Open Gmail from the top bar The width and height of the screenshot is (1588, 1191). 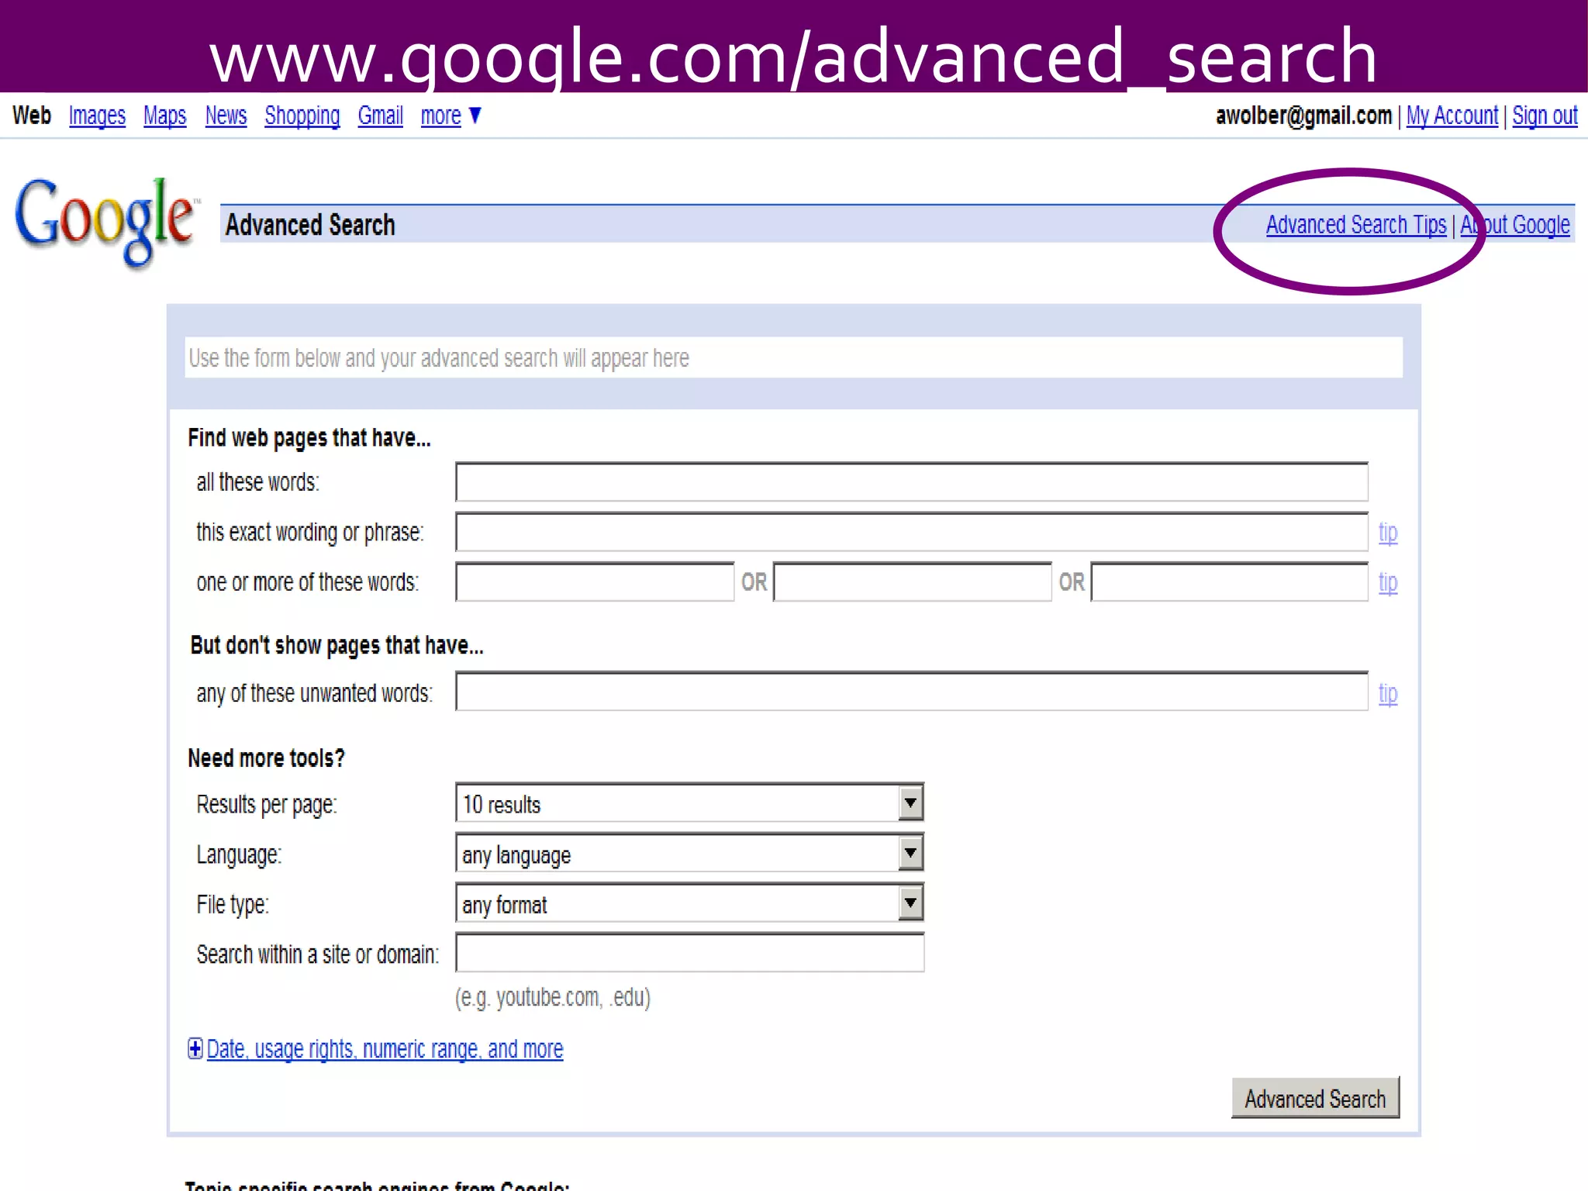[x=380, y=116]
